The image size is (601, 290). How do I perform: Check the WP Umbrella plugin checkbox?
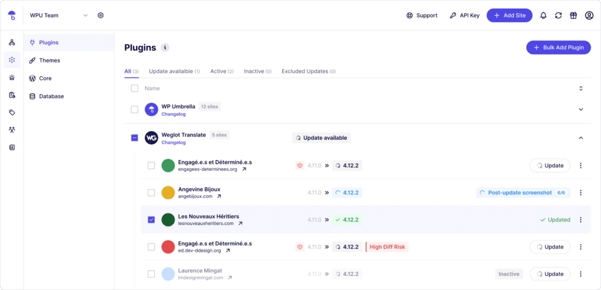pos(134,110)
